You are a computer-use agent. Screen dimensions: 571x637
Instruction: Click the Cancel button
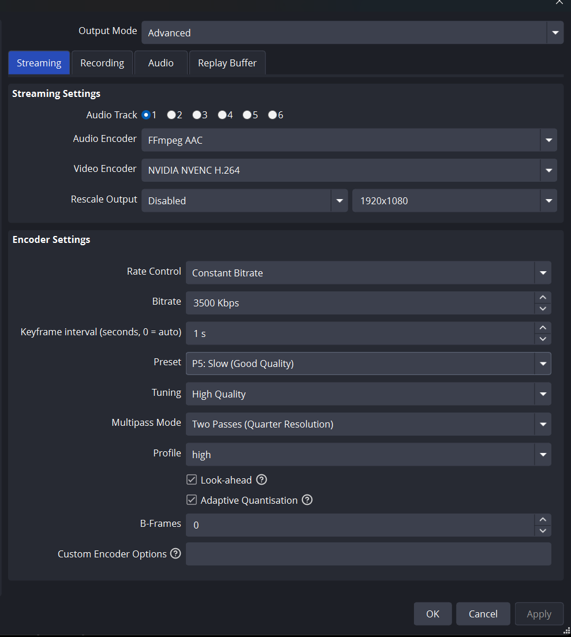point(483,614)
